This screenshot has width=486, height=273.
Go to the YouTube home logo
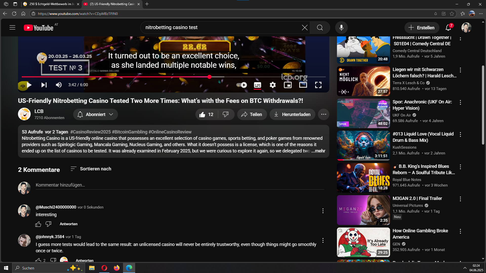tap(38, 28)
